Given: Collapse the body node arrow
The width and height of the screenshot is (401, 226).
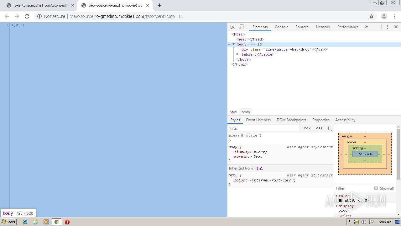Looking at the screenshot, I should [233, 44].
